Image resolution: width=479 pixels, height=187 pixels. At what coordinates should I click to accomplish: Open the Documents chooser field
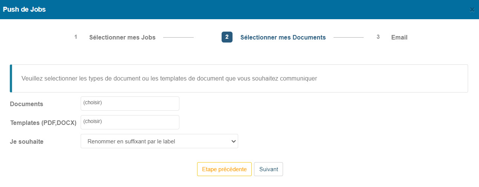[130, 103]
